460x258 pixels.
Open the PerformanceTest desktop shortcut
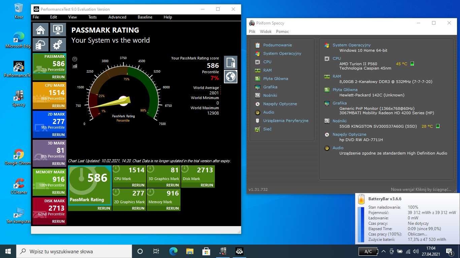19,69
